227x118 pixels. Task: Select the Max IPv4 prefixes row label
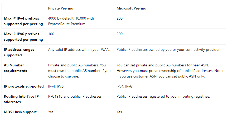click(x=23, y=21)
